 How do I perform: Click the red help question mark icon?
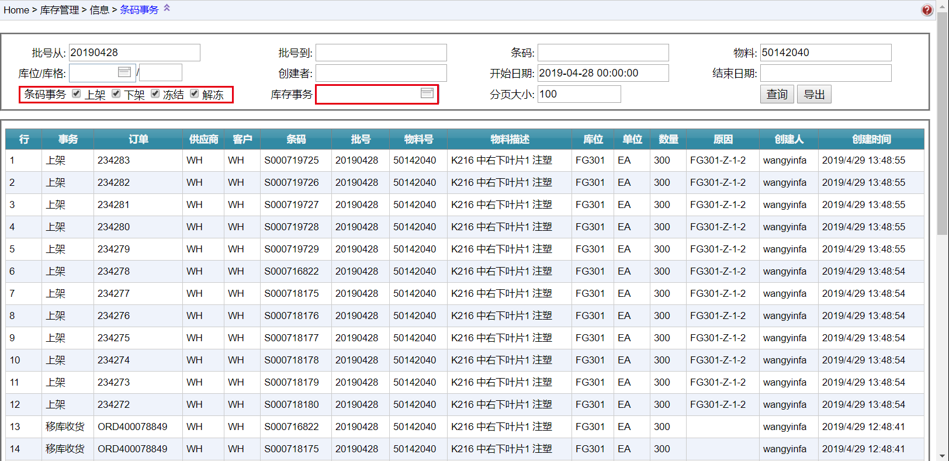(927, 10)
